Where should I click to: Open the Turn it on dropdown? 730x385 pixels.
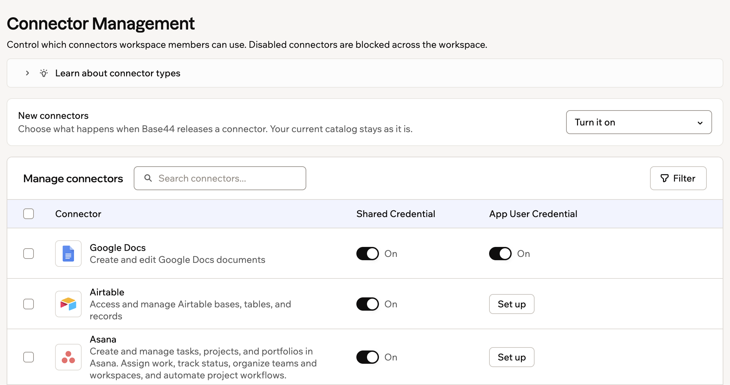pos(639,122)
